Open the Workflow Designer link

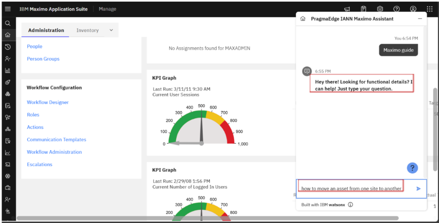tap(48, 102)
